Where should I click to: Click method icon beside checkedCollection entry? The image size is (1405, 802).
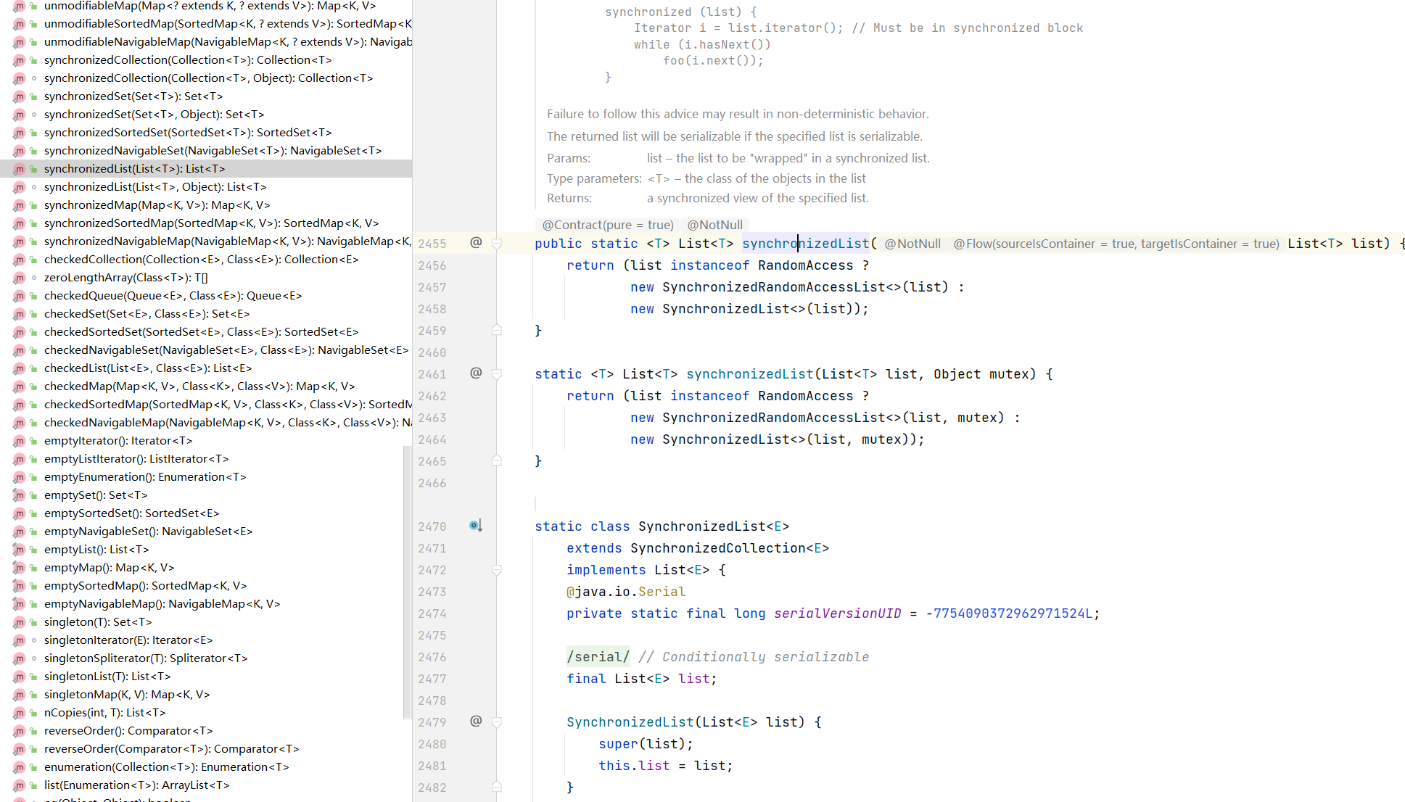pyautogui.click(x=20, y=260)
